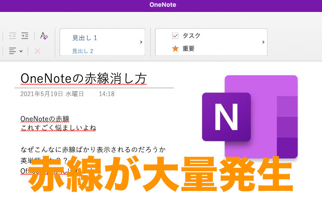Click the page title OneNoteの赤線消し方

[84, 78]
